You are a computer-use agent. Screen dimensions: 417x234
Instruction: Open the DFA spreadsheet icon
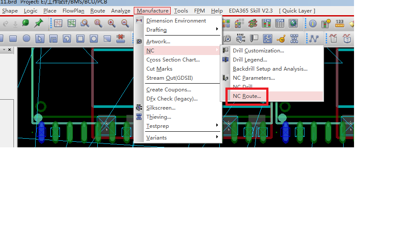point(280,23)
